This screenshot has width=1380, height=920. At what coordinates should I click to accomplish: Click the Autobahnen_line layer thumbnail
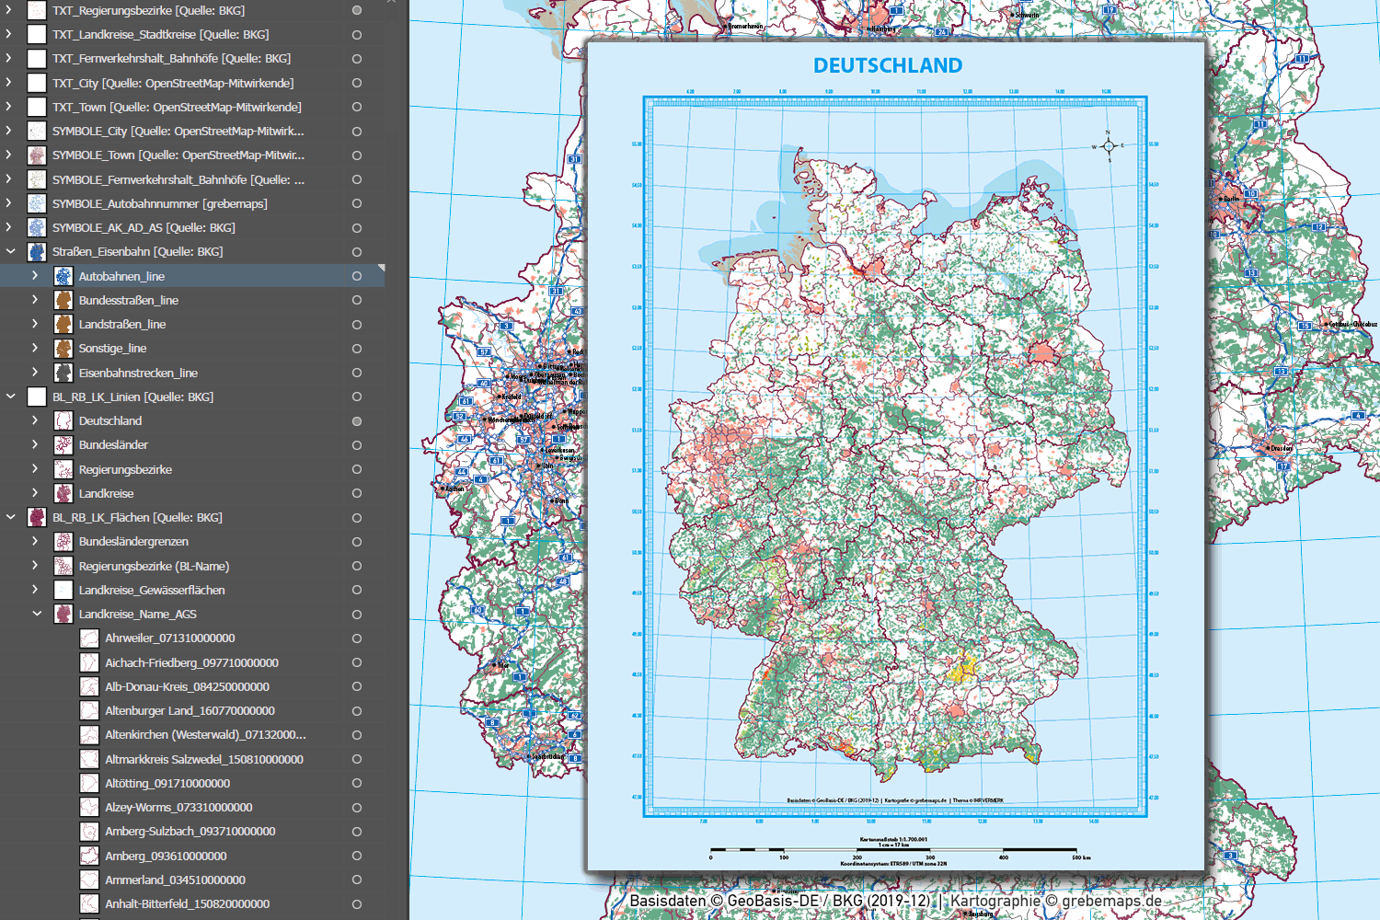pyautogui.click(x=63, y=276)
